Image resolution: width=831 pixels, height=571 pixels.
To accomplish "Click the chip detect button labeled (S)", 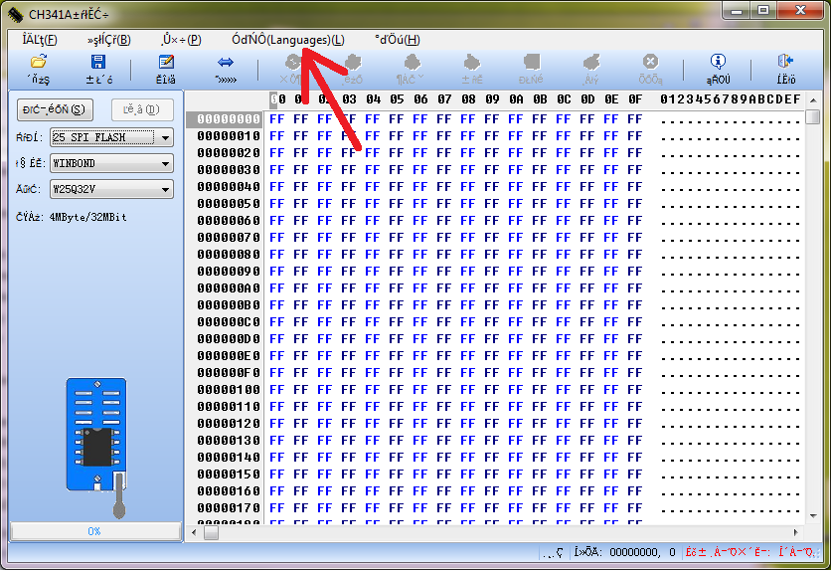I will [x=55, y=109].
